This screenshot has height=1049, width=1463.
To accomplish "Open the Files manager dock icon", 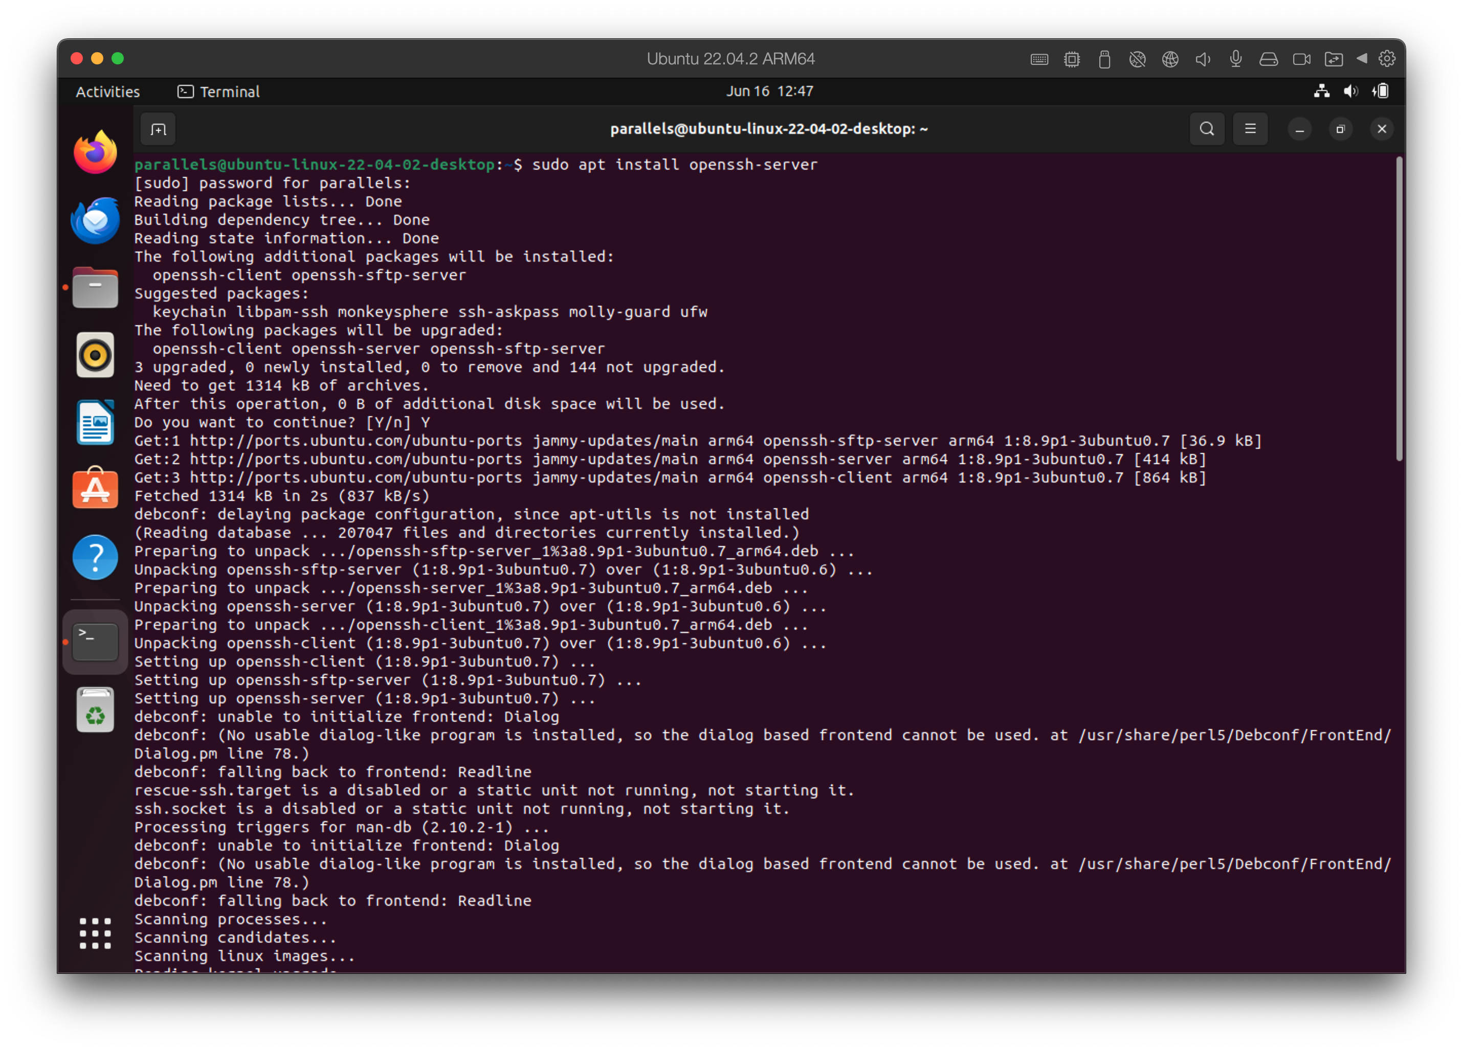I will click(95, 288).
